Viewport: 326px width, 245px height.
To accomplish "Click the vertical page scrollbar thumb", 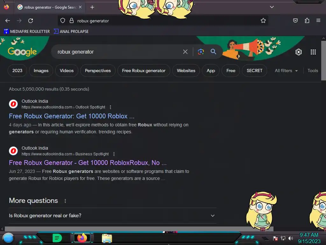I will [x=323, y=60].
